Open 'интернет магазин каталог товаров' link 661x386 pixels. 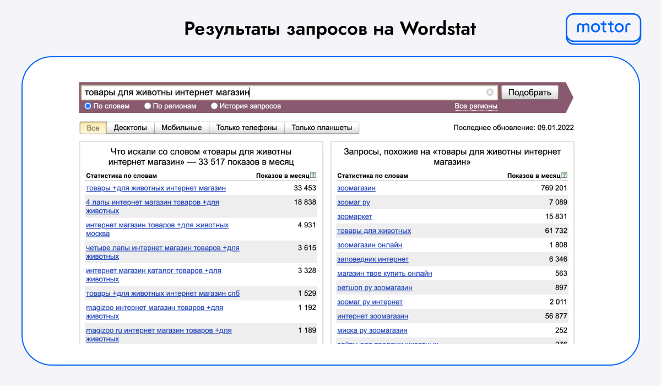(154, 275)
